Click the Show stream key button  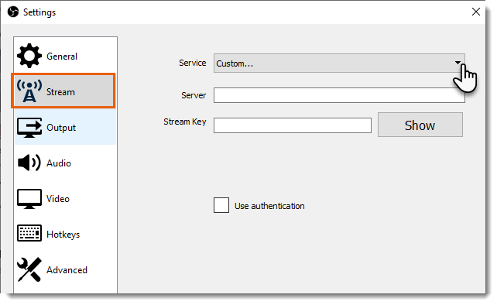[x=420, y=125]
